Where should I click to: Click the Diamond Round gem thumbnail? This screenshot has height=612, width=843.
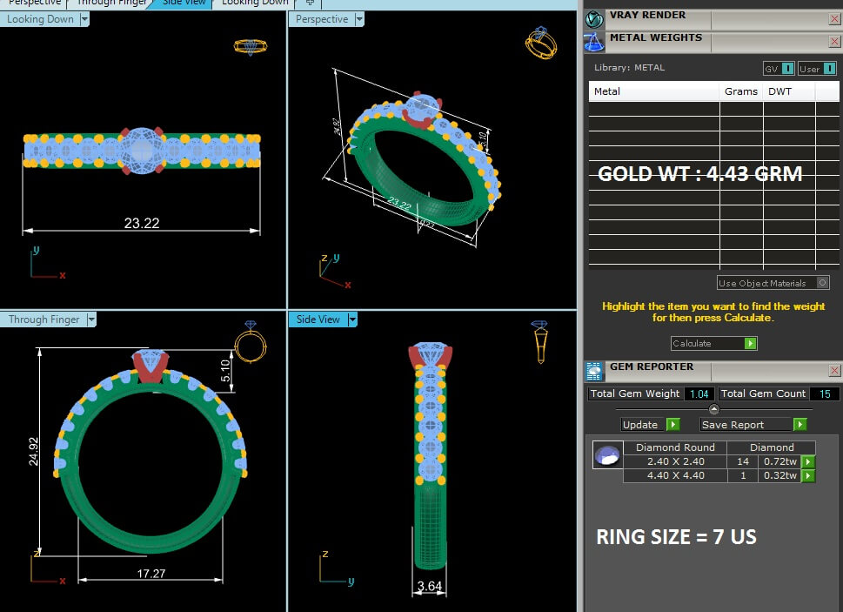607,455
